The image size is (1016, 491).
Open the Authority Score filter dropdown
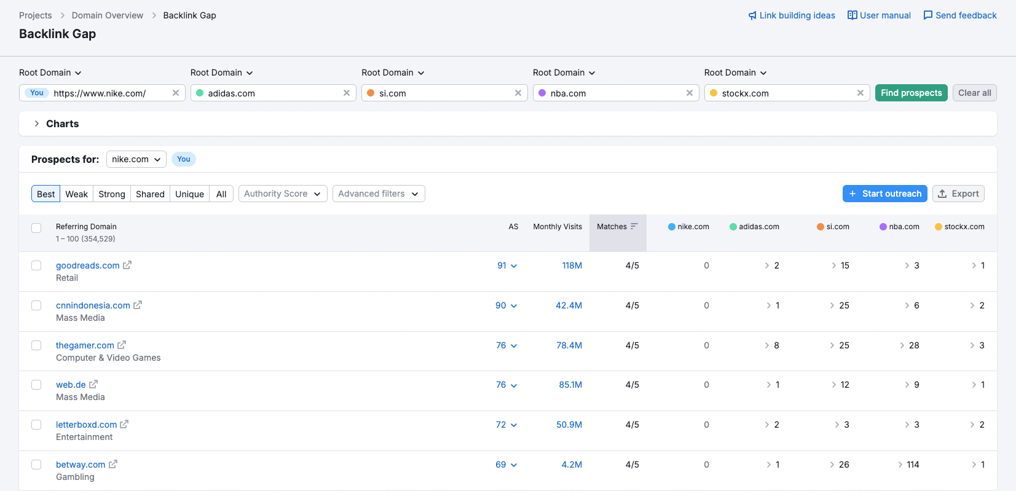click(283, 194)
